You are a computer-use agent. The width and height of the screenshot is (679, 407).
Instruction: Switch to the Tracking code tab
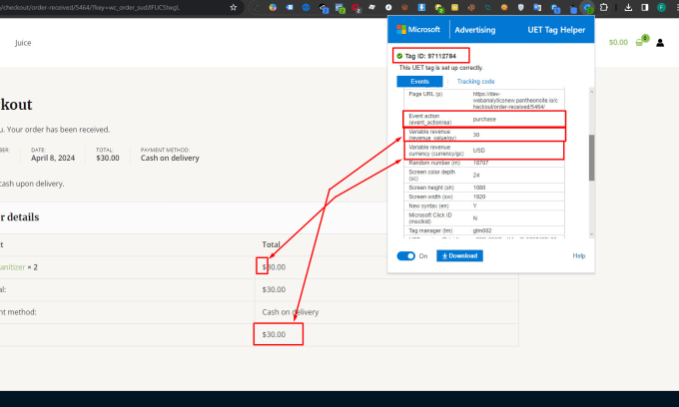click(475, 82)
